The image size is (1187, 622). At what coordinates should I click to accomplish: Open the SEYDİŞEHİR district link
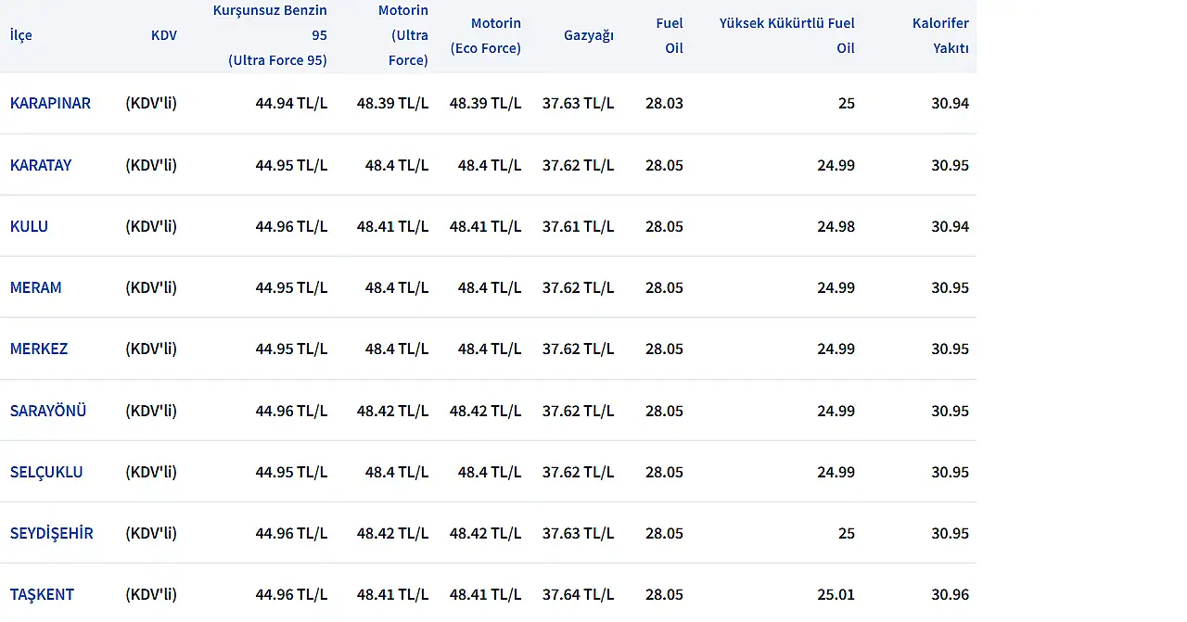(52, 533)
